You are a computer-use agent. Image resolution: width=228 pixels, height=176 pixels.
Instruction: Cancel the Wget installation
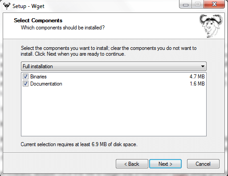[203, 164]
